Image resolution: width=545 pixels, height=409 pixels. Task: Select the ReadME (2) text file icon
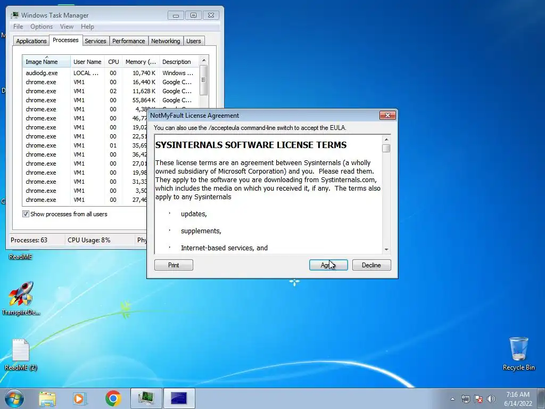[21, 354]
